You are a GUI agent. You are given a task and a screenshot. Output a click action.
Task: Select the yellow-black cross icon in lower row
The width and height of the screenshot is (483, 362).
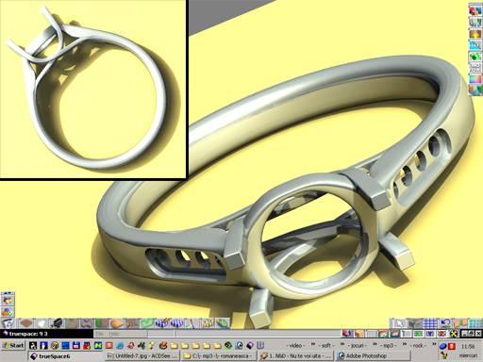click(x=454, y=334)
